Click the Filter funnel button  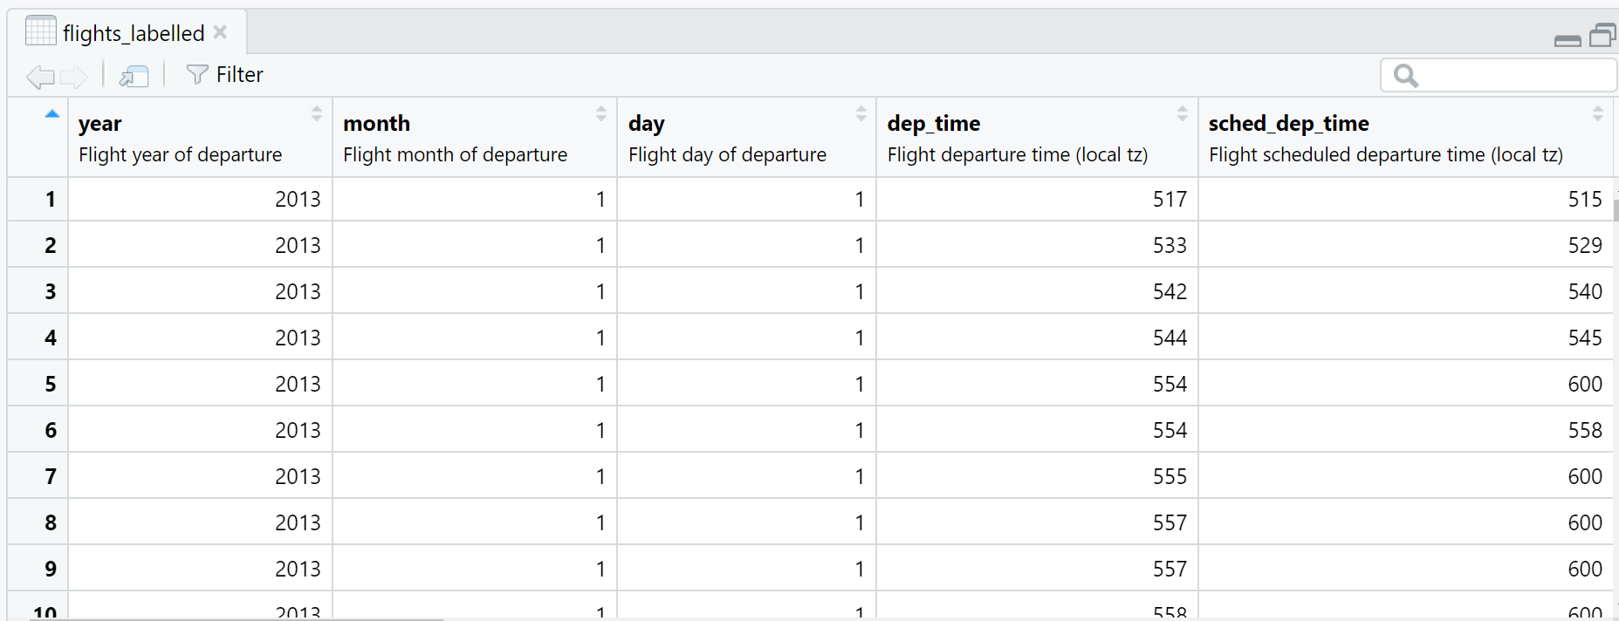pyautogui.click(x=224, y=75)
